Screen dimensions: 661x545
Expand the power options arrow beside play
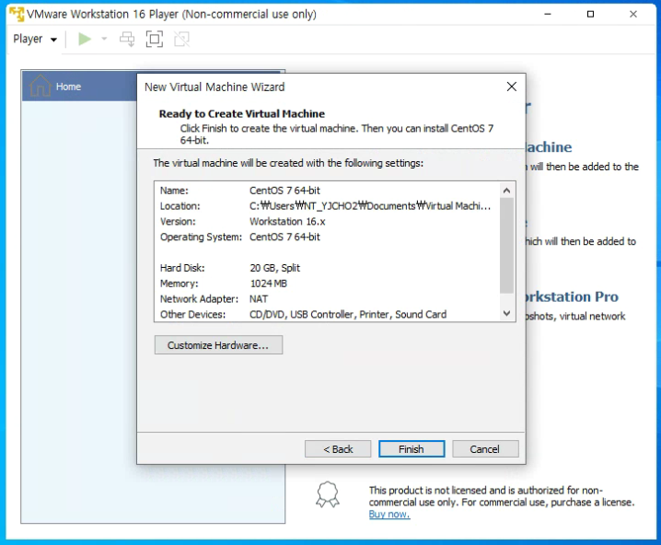104,40
